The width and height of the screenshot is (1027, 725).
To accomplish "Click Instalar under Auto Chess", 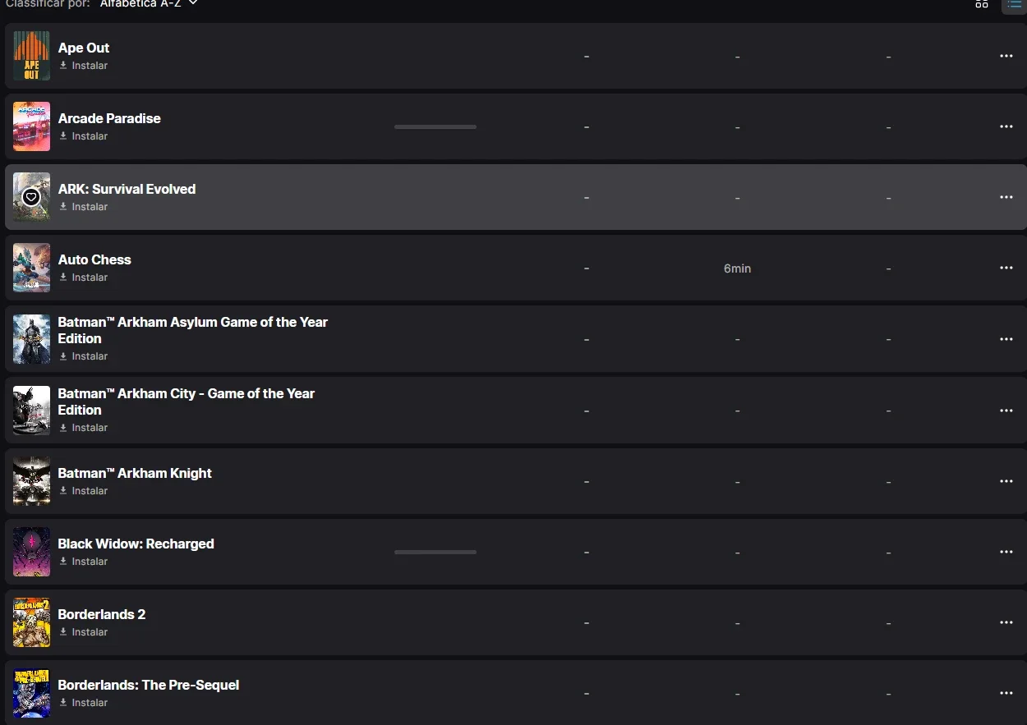I will (83, 278).
